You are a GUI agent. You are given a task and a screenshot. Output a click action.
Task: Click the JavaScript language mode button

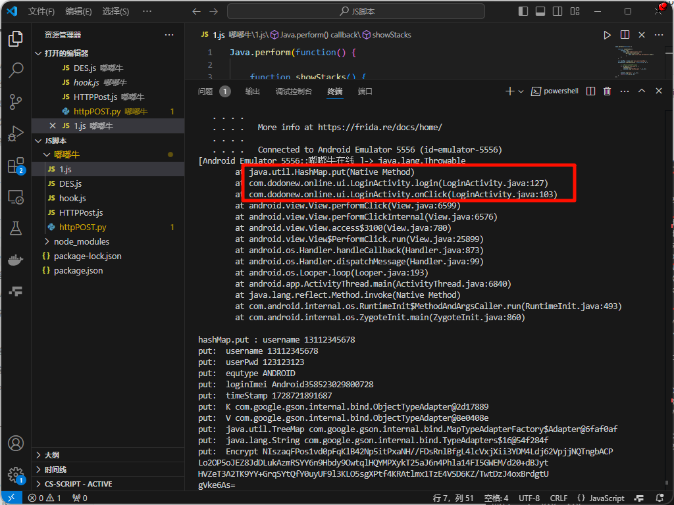click(x=601, y=498)
